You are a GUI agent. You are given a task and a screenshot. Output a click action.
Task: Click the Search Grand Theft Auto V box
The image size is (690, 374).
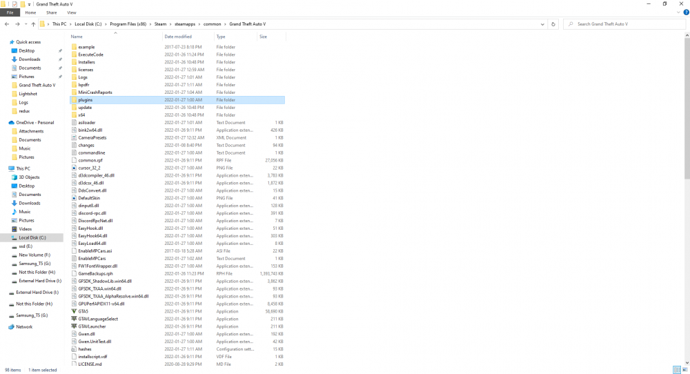point(624,24)
